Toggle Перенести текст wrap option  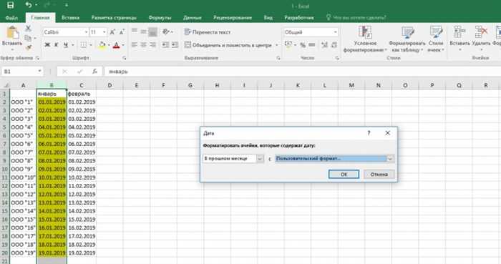(x=208, y=32)
